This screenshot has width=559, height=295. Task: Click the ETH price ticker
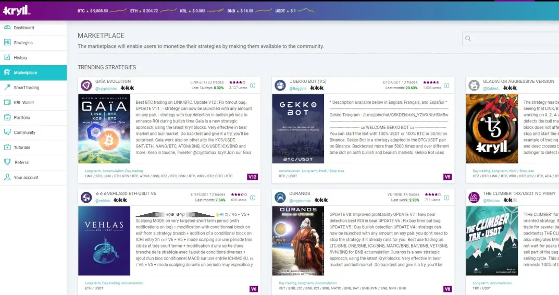click(153, 11)
